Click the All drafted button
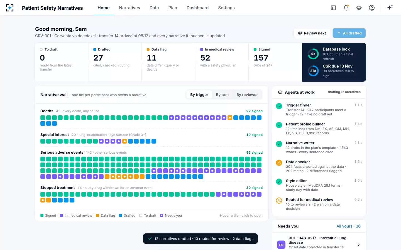The width and height of the screenshot is (401, 250). (x=349, y=33)
